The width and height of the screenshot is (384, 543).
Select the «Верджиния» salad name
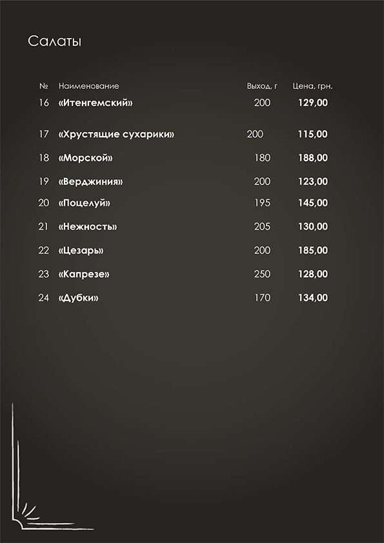point(90,182)
